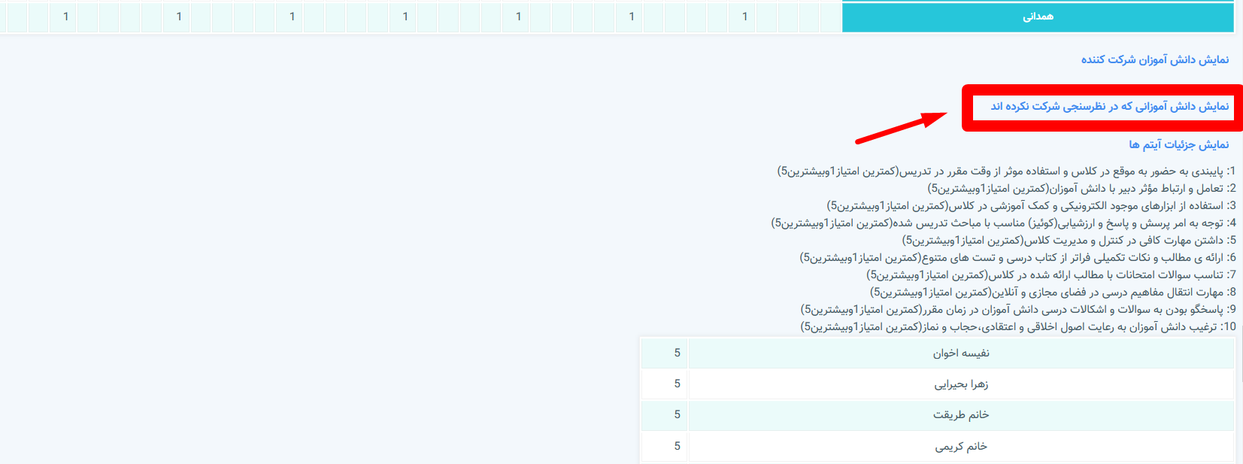Click item 7 about exam question relevance
The width and height of the screenshot is (1243, 464).
(x=1050, y=275)
